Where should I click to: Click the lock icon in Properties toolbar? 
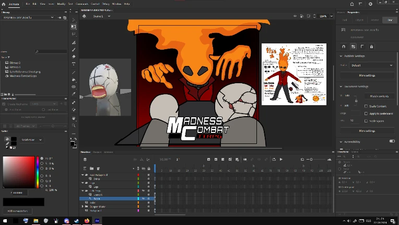click(371, 47)
